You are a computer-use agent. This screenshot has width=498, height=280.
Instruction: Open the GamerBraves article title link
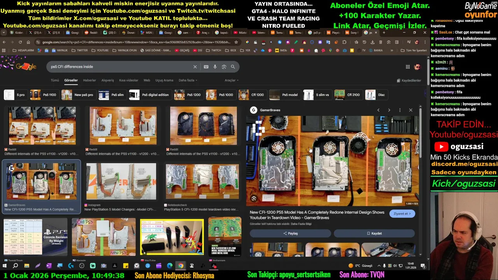pos(317,215)
